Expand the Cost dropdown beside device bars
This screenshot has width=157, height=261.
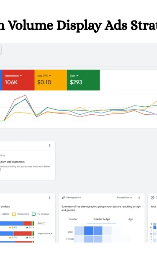click(41, 223)
